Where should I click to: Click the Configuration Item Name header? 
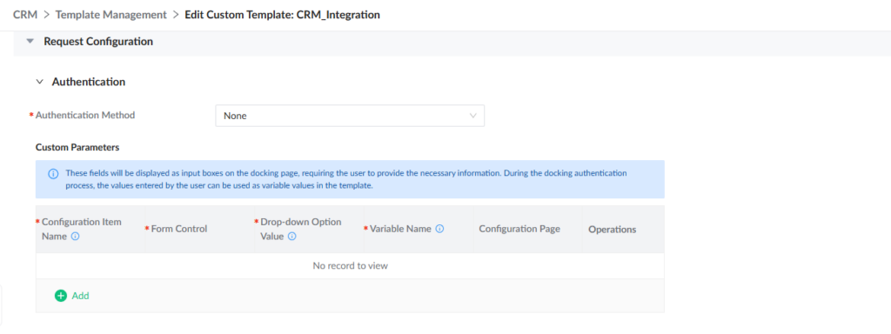(x=81, y=229)
